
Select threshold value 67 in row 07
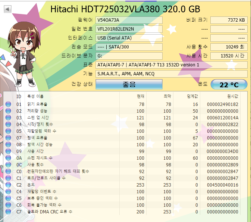click(x=195, y=138)
